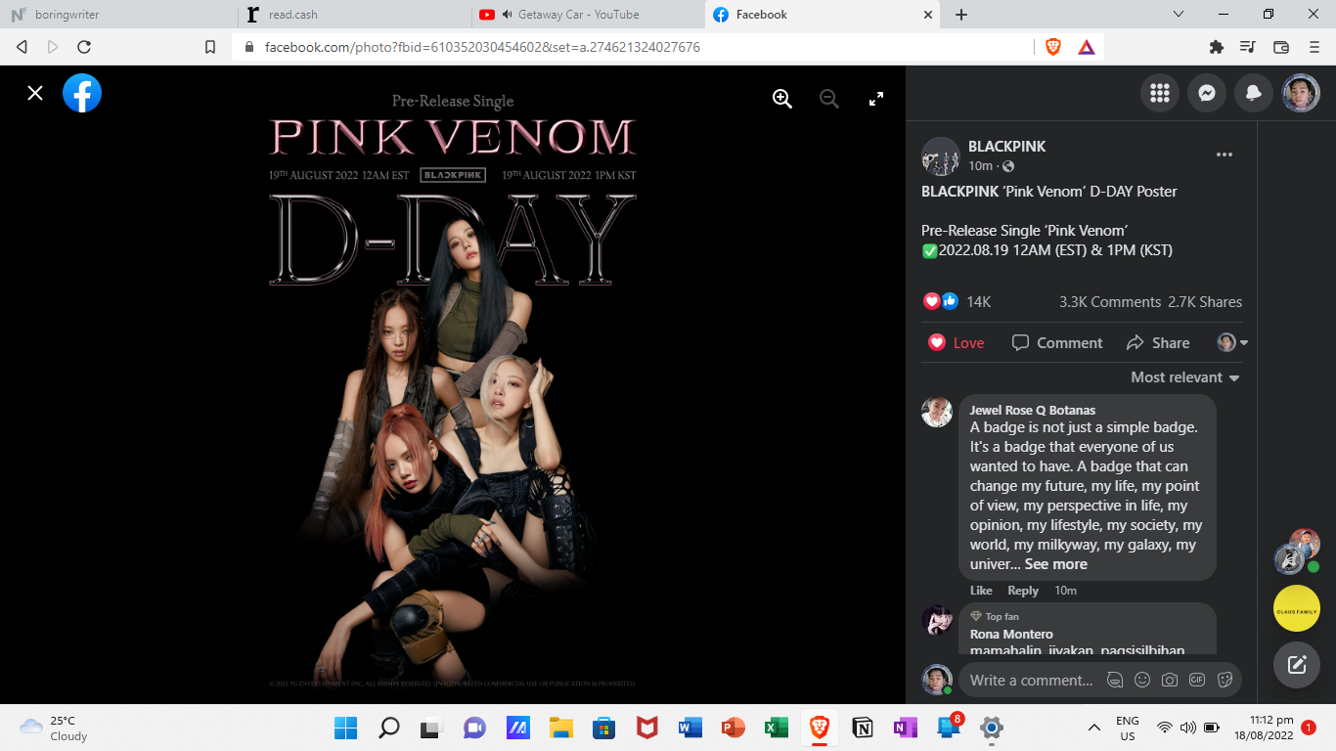The width and height of the screenshot is (1336, 751).
Task: Open File Explorer from the taskbar
Action: coord(560,728)
